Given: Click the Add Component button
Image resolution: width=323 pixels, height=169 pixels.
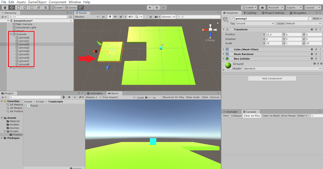Looking at the screenshot, I should click(272, 78).
